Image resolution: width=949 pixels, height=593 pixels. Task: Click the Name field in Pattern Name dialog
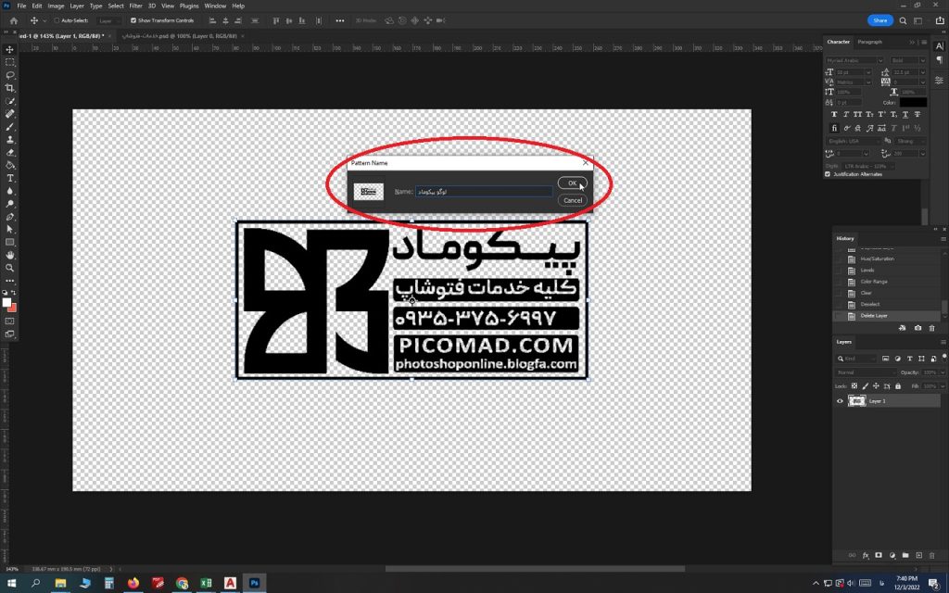tap(484, 191)
